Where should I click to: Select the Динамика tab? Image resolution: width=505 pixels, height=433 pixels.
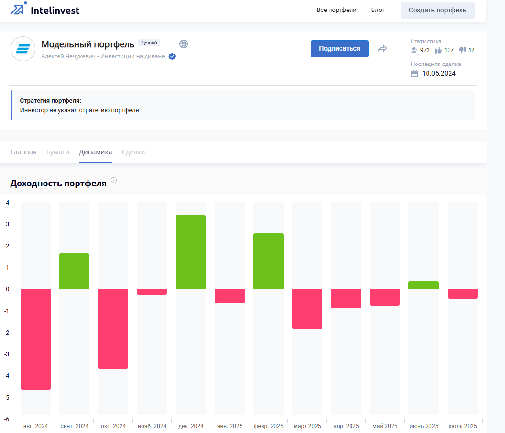[x=96, y=152]
